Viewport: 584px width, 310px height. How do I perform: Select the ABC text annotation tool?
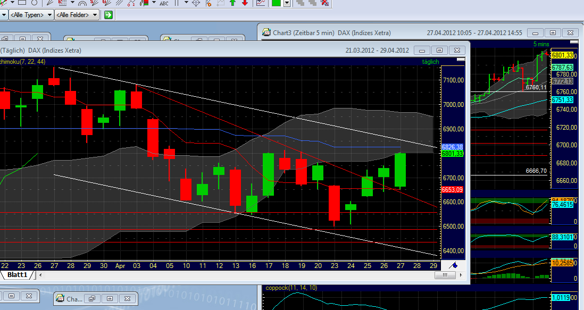pyautogui.click(x=164, y=4)
